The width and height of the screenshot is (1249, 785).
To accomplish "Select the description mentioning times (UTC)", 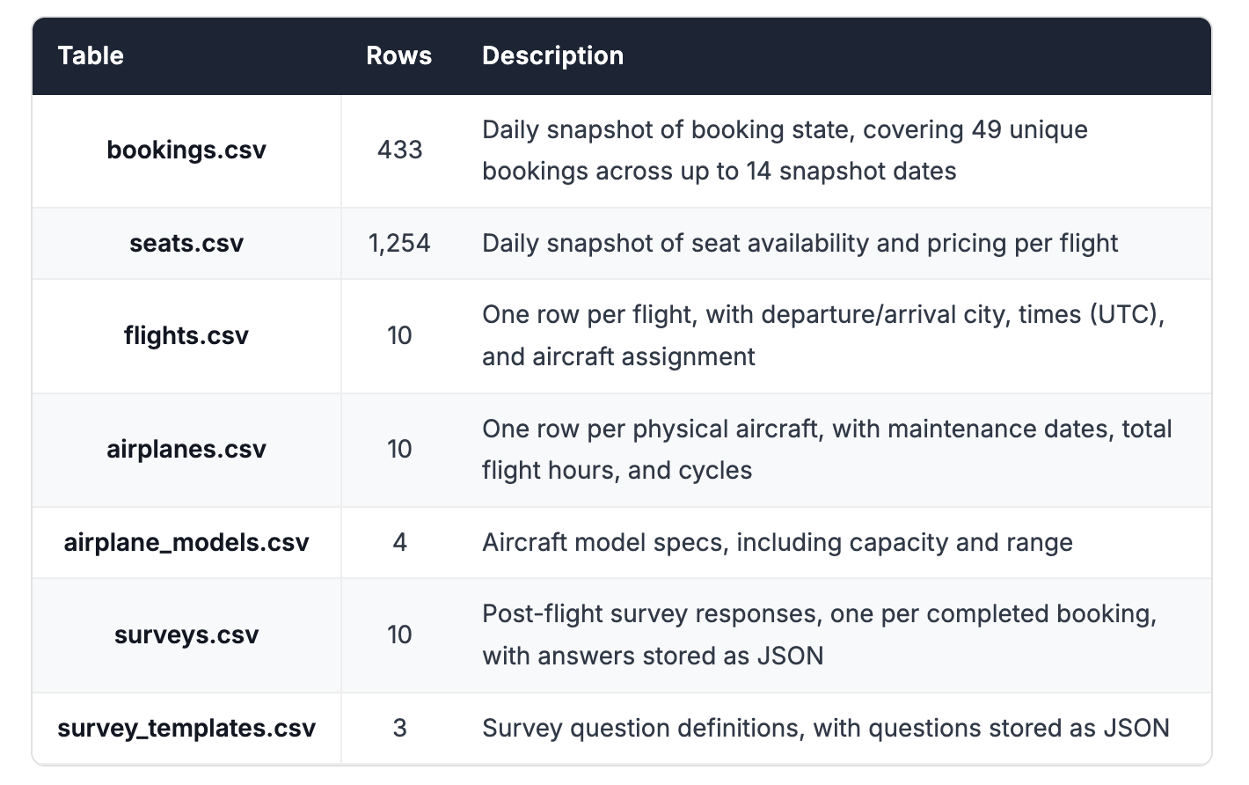I will coord(822,335).
